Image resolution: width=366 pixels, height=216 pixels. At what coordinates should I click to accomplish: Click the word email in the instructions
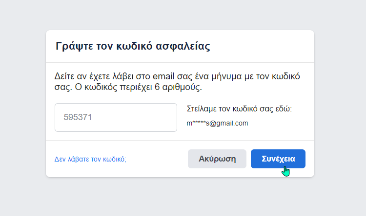[x=163, y=76]
